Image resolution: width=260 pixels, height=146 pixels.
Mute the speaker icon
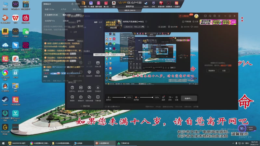[x=136, y=97]
